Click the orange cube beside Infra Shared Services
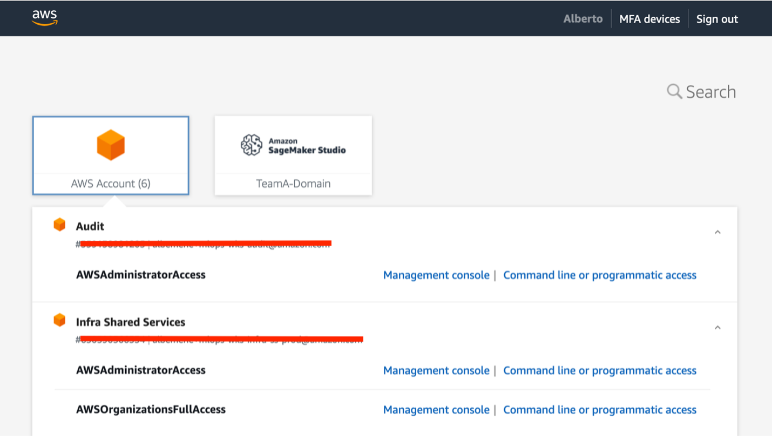The width and height of the screenshot is (772, 440). (59, 320)
